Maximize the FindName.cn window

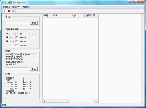point(135,2)
